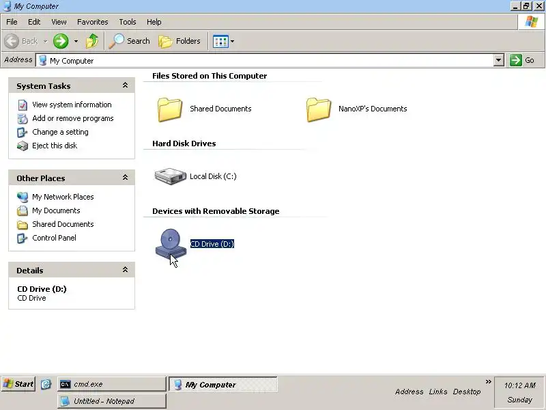Click the My Documents sidebar icon
Viewport: 546px width, 410px height.
23,210
